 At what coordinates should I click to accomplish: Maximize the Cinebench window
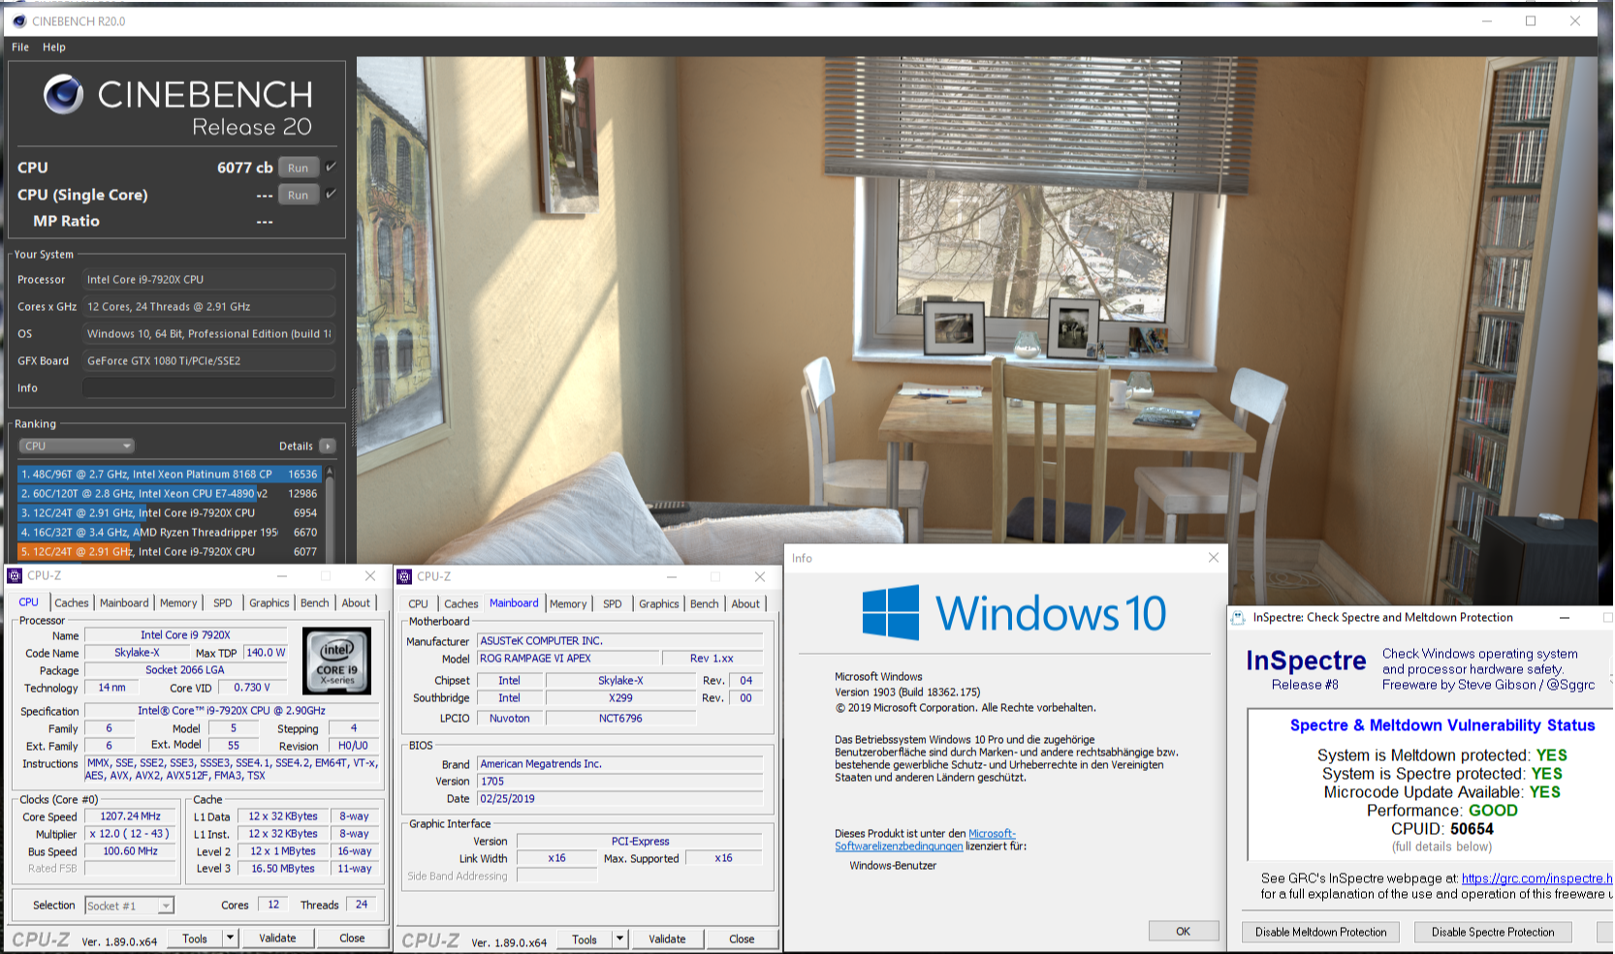point(1531,21)
